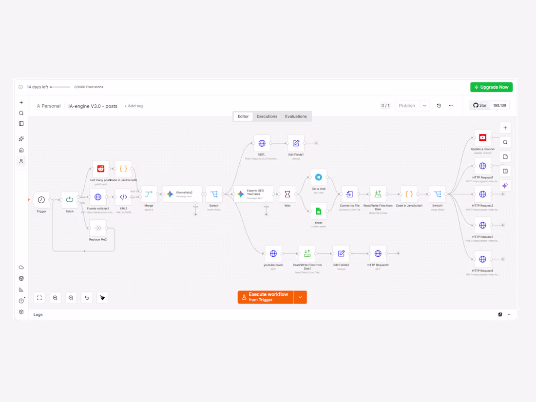Image resolution: width=536 pixels, height=402 pixels.
Task: Open the Help question mark icon
Action: (x=21, y=301)
